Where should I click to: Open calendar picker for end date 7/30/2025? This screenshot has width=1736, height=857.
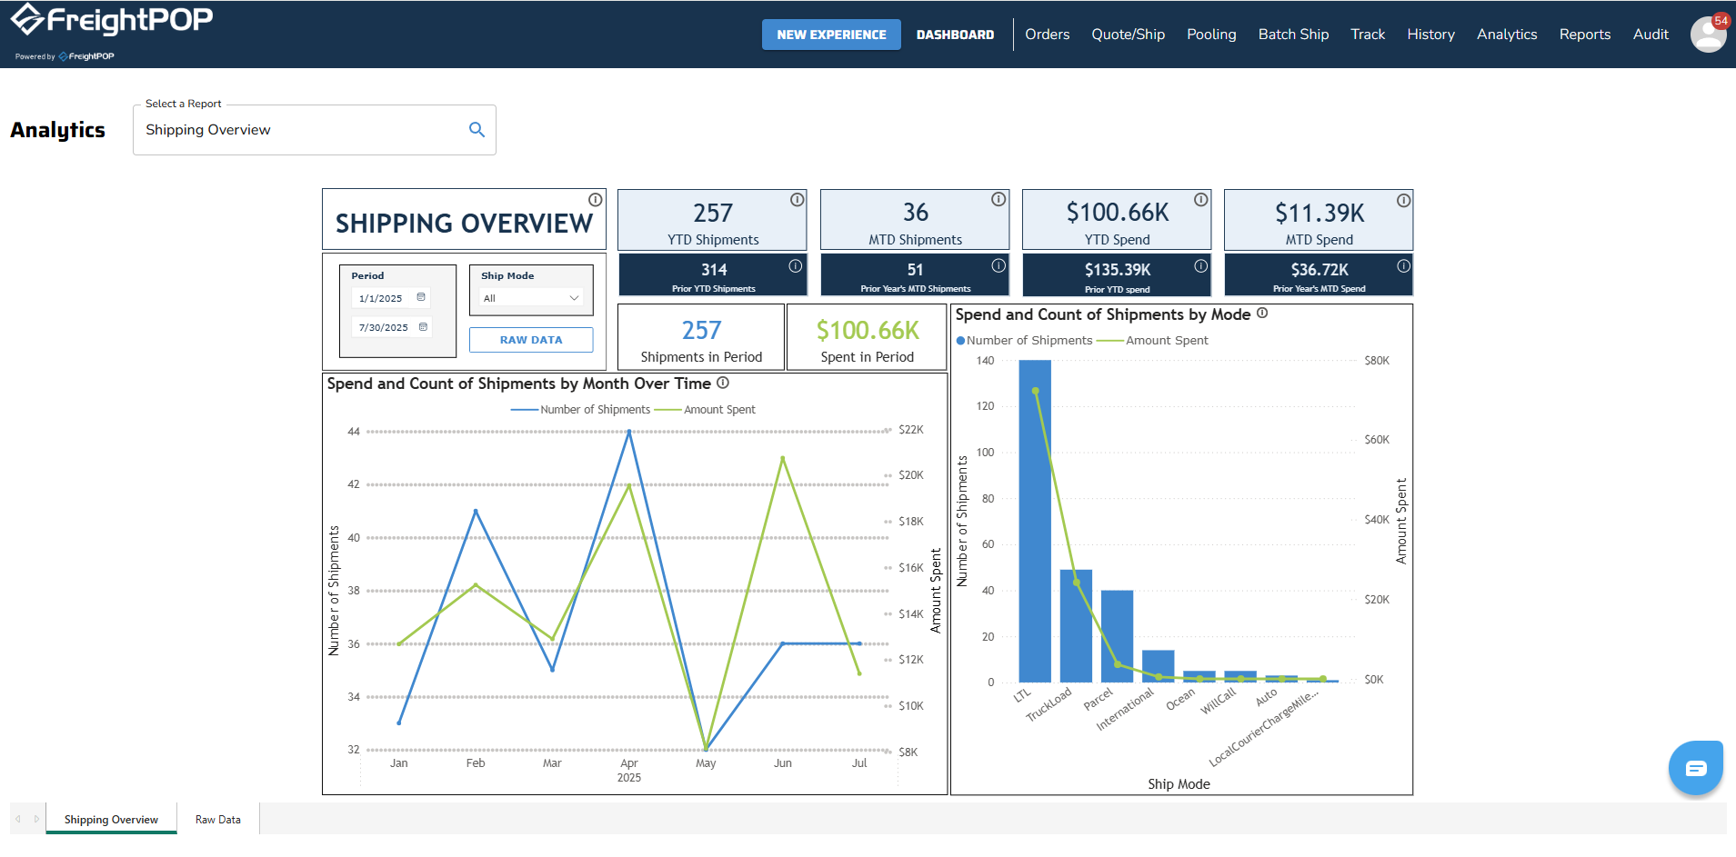point(423,327)
